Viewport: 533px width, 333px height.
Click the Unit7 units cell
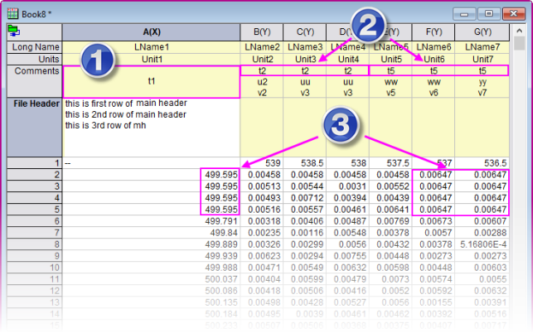[482, 59]
